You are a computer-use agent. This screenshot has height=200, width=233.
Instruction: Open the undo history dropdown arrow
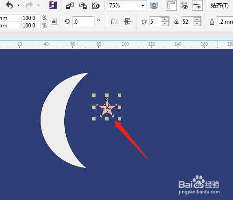(18, 6)
